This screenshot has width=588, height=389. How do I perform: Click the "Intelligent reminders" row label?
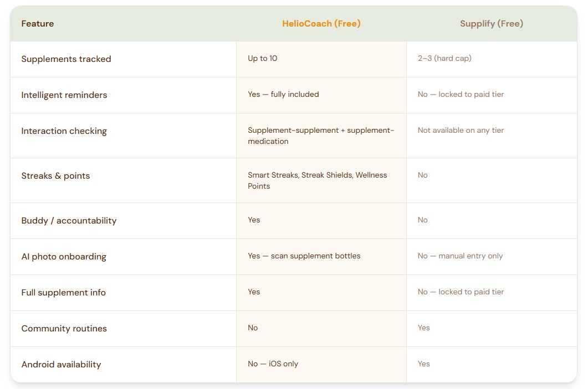point(64,95)
